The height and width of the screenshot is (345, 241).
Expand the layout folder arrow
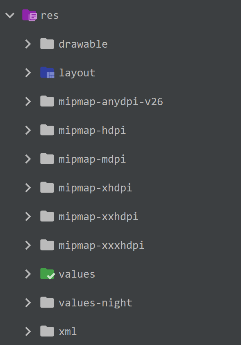pyautogui.click(x=28, y=73)
